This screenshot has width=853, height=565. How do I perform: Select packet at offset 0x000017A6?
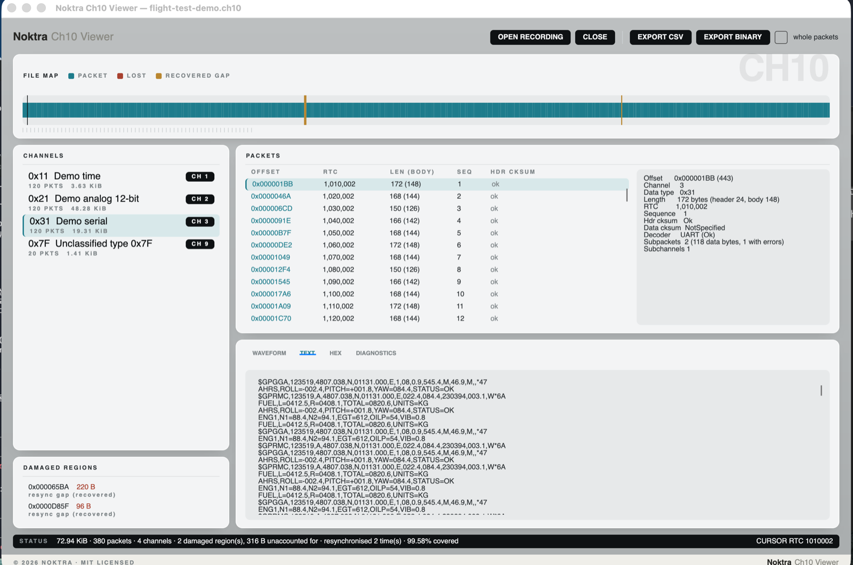tap(437, 294)
